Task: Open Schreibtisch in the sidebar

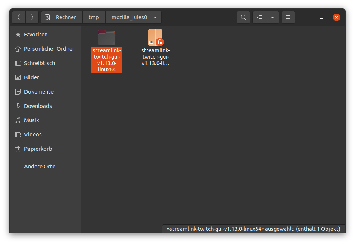Action: coord(45,63)
